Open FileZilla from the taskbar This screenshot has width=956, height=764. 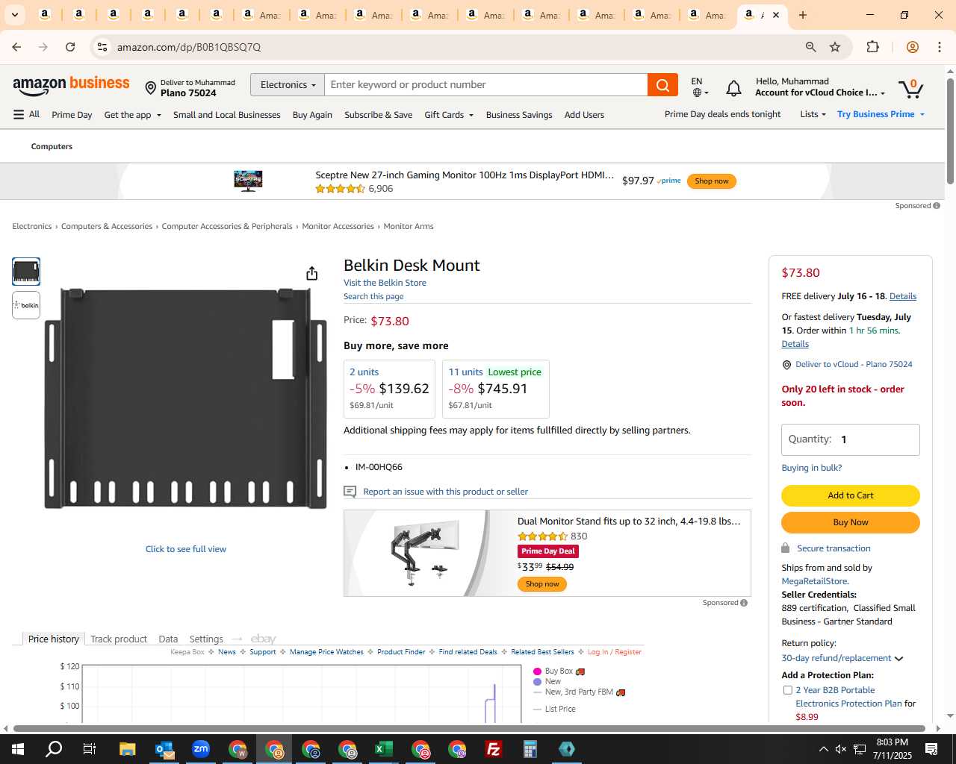click(x=494, y=749)
